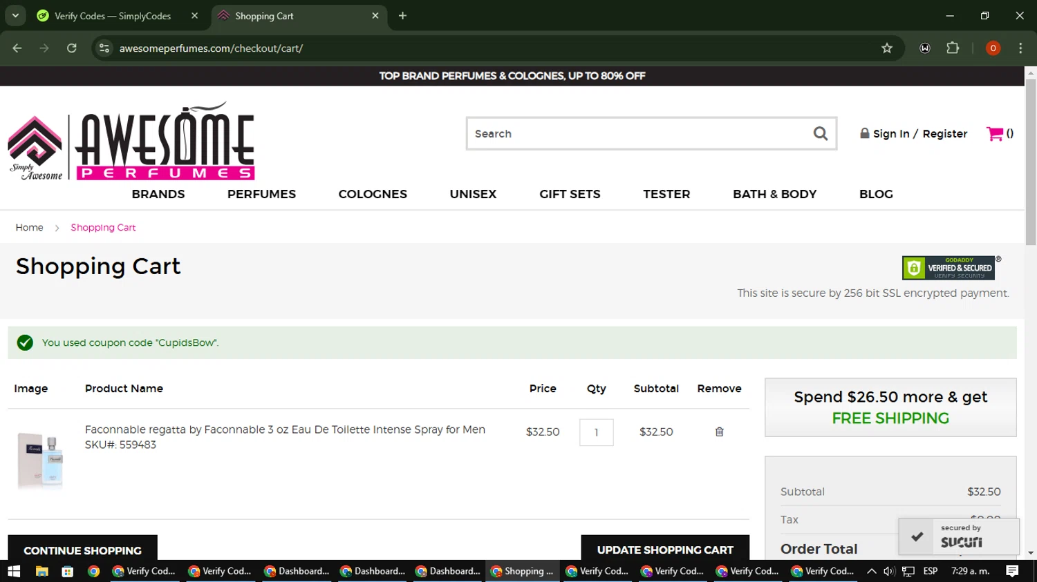Switch to the Shopping taskbar window
The width and height of the screenshot is (1037, 582).
point(522,571)
